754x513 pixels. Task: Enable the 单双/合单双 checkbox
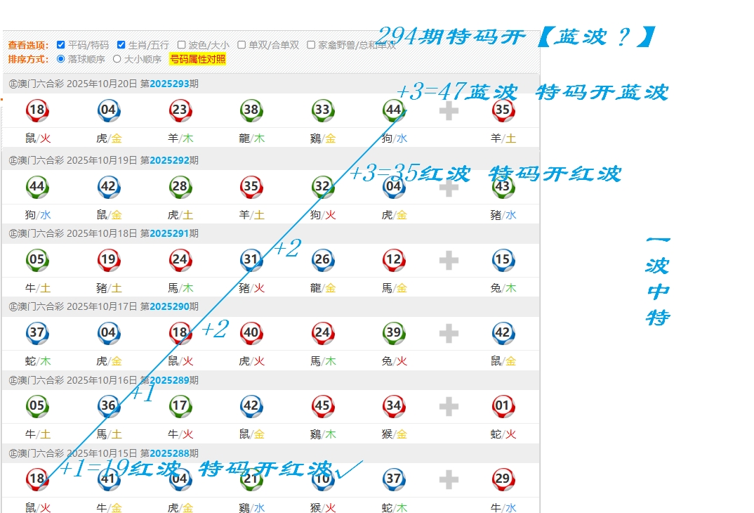(242, 44)
